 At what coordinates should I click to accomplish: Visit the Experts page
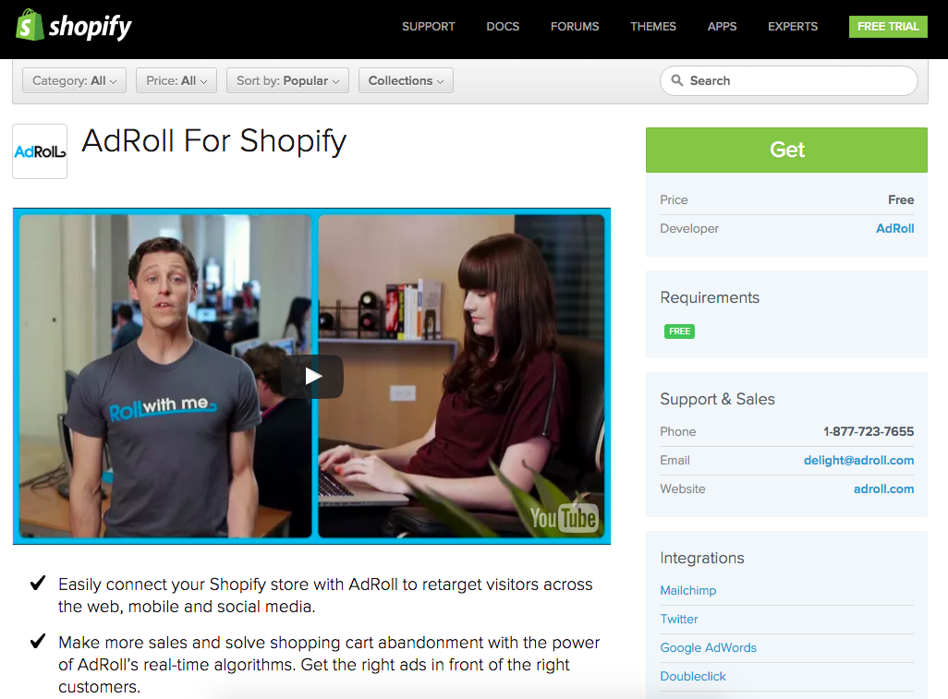[793, 27]
